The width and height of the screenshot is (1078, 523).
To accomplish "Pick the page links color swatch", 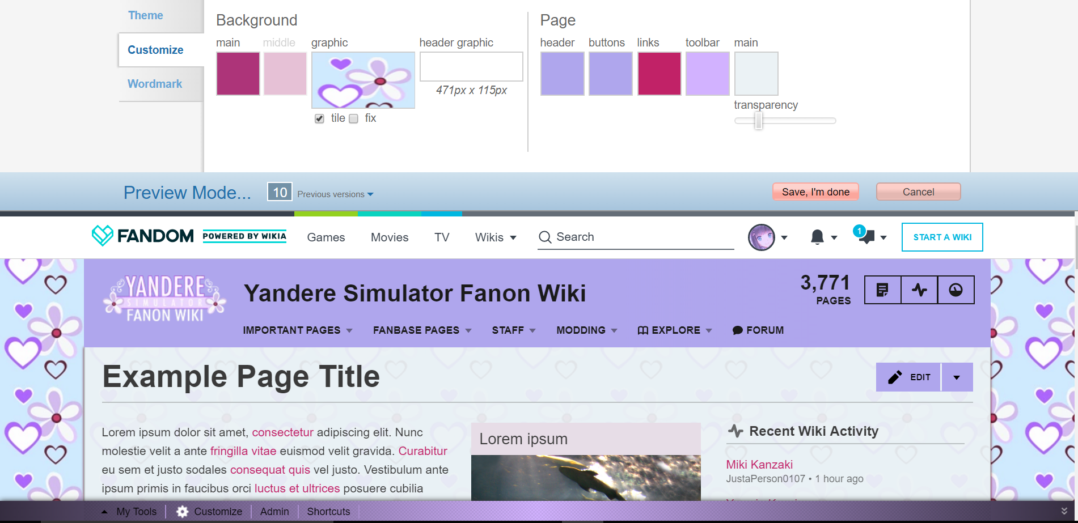I will [x=659, y=74].
